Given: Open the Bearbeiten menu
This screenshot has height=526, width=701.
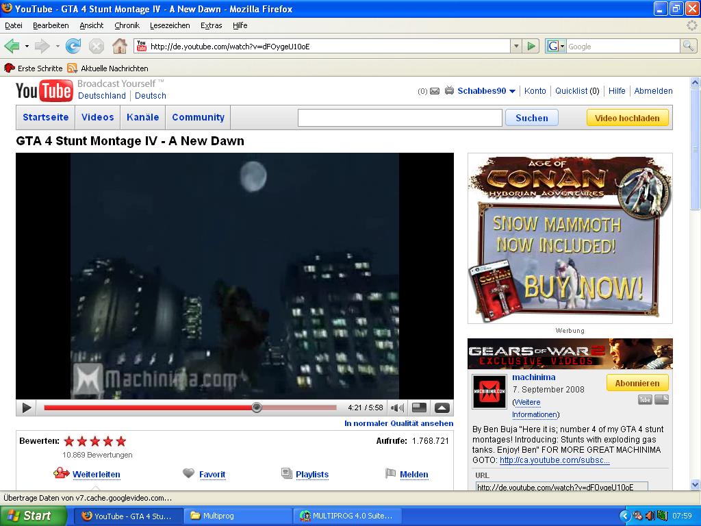Looking at the screenshot, I should point(51,25).
